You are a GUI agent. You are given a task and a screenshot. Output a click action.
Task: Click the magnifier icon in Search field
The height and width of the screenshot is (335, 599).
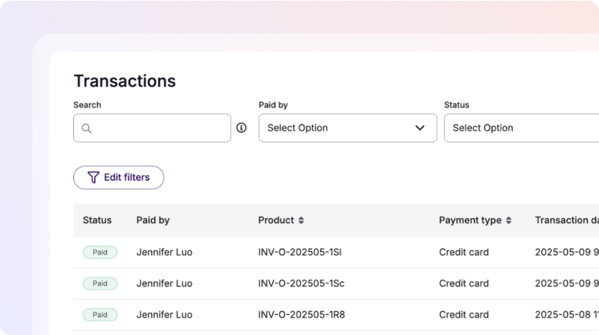point(86,128)
